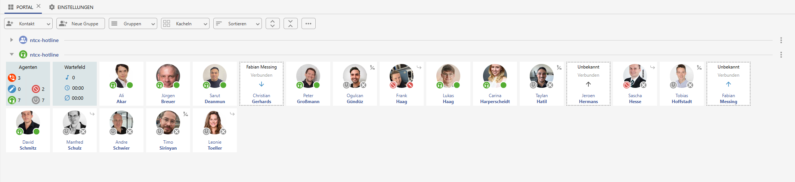Expand the collapsed first ntcx-hotline group

[x=12, y=40]
